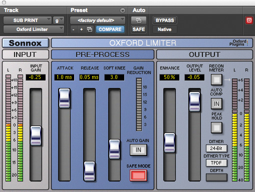Toggle the RECON METER button
The width and height of the screenshot is (255, 192).
[x=216, y=79]
